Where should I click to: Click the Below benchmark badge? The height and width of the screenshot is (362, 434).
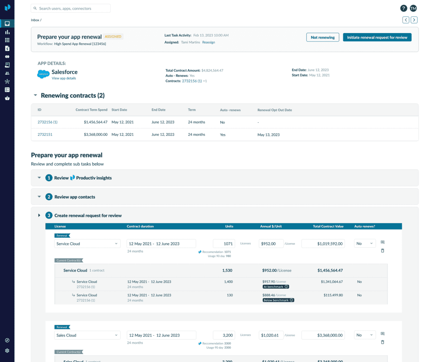click(278, 300)
